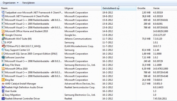Click the install date '14-8-2012'
The image size is (177, 101).
[107, 31]
